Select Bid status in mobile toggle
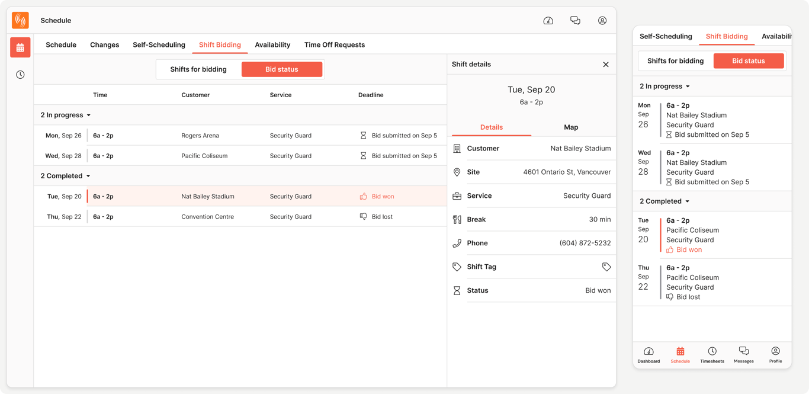 click(749, 61)
